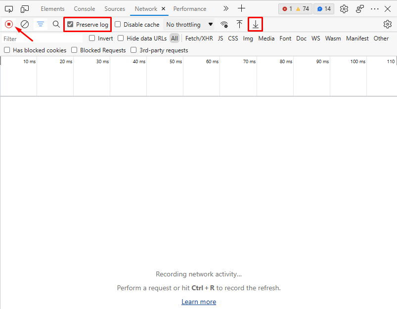Toggle device emulation icon

[25, 9]
